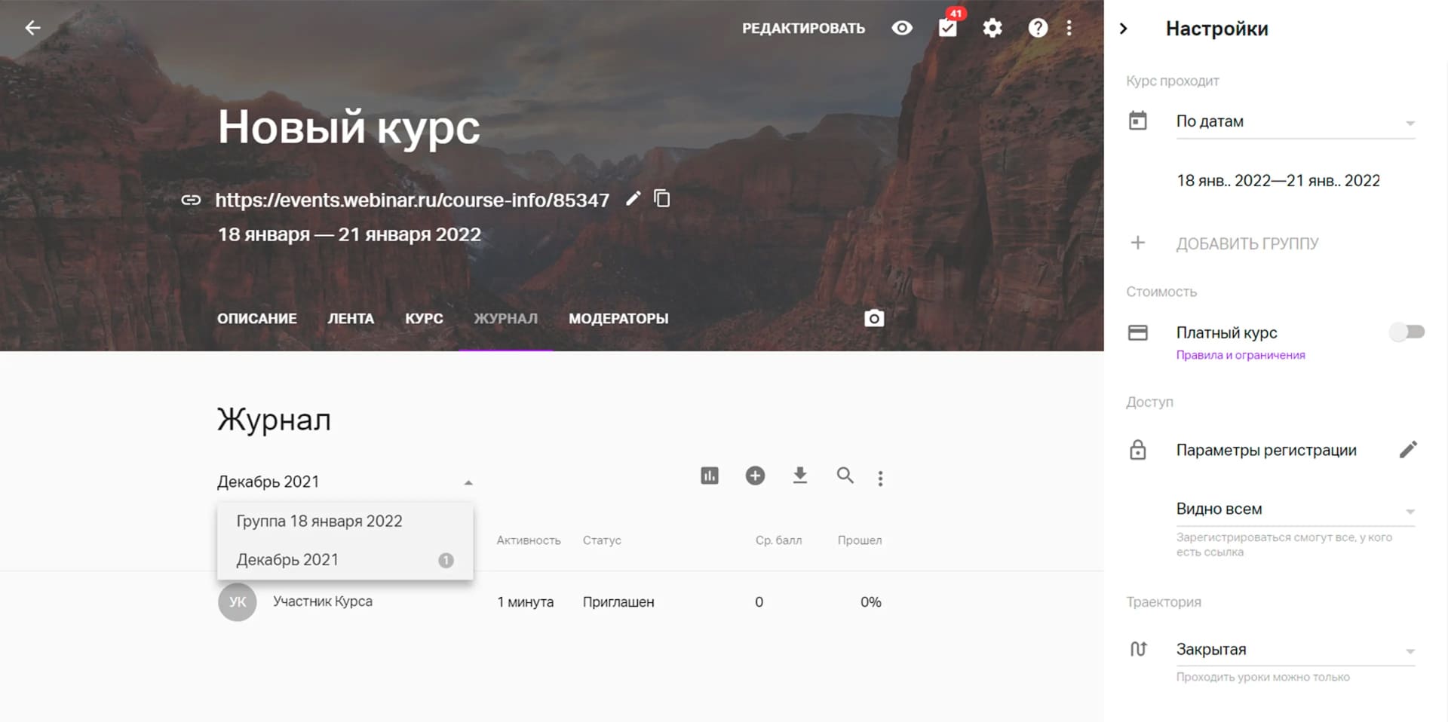Open journal statistics chart icon
The height and width of the screenshot is (722, 1448).
(710, 476)
